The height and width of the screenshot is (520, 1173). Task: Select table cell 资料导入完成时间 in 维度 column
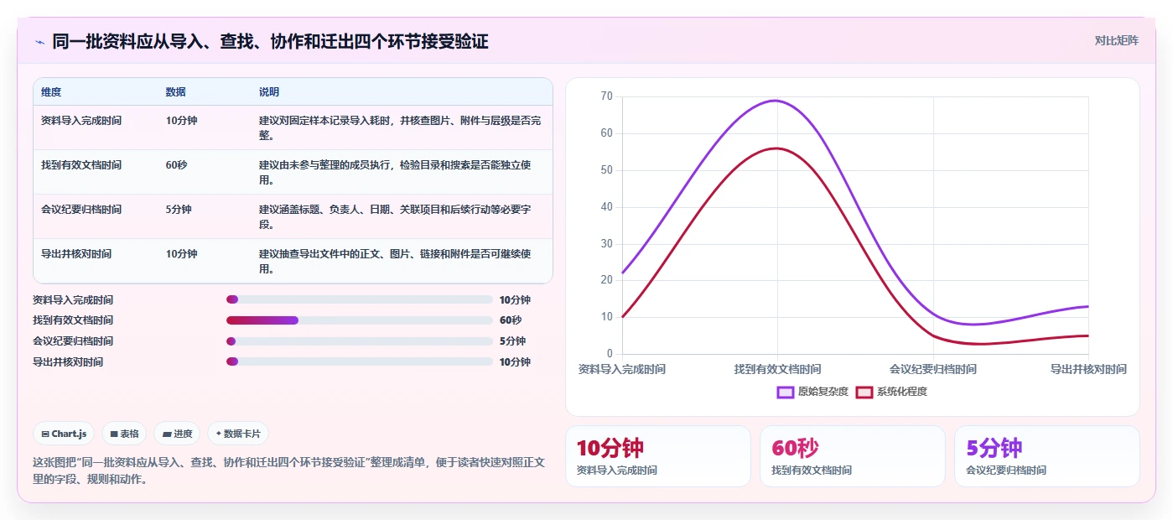point(81,121)
